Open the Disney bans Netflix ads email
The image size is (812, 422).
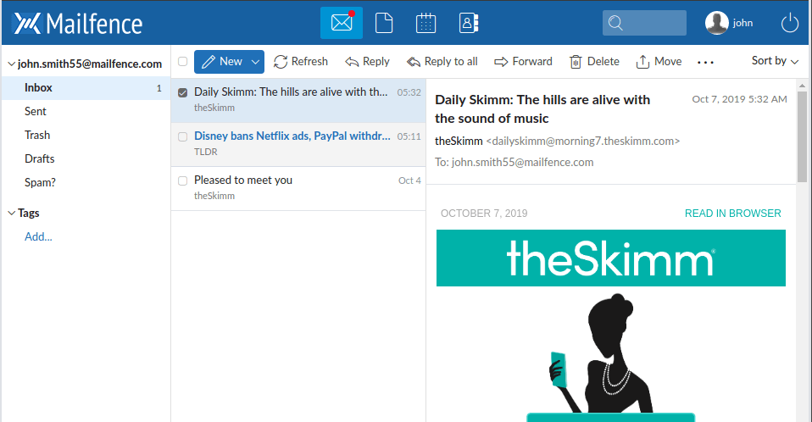[298, 144]
